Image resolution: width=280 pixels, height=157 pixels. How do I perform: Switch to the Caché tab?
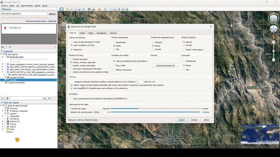82,33
